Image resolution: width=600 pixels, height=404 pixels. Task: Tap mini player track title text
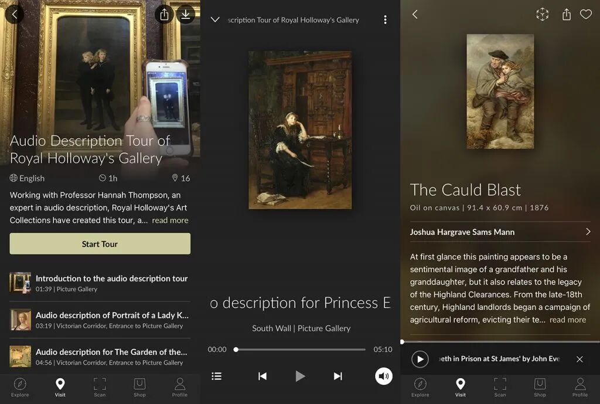499,359
